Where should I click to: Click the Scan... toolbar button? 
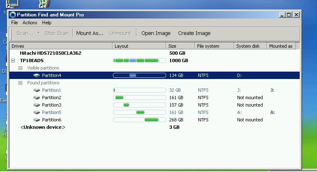click(x=25, y=33)
